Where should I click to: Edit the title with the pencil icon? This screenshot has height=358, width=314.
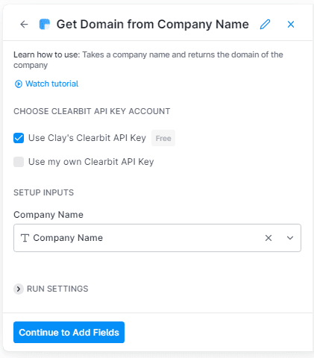(x=265, y=25)
